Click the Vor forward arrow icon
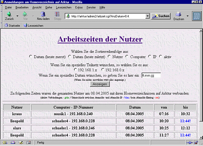 coord(25,14)
